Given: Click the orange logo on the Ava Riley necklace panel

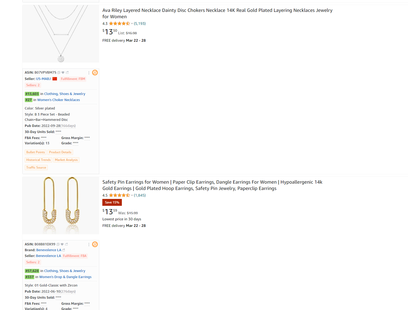Looking at the screenshot, I should tap(95, 73).
